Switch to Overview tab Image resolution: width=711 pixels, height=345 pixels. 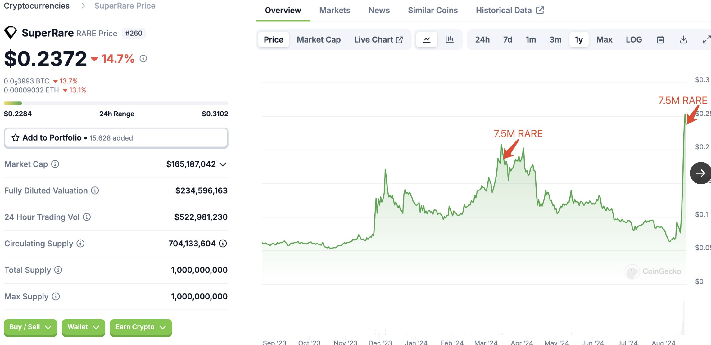coord(283,10)
